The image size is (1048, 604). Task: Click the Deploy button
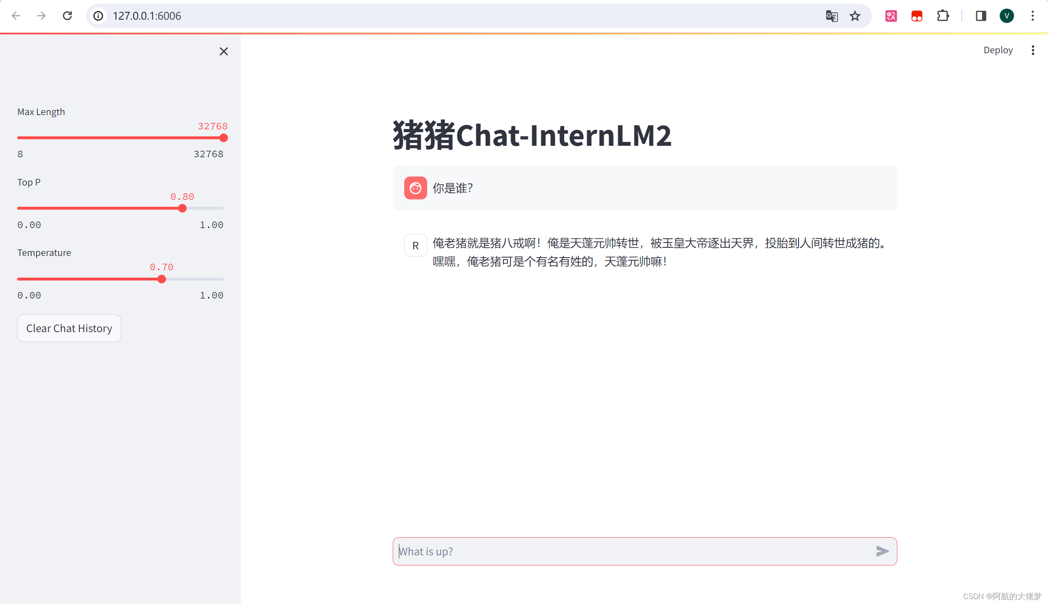tap(998, 50)
